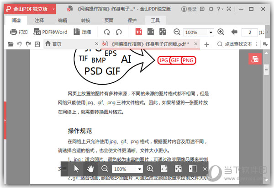The height and width of the screenshot is (188, 274).
Task: Click the undo arrow icon
Action: coord(19,44)
